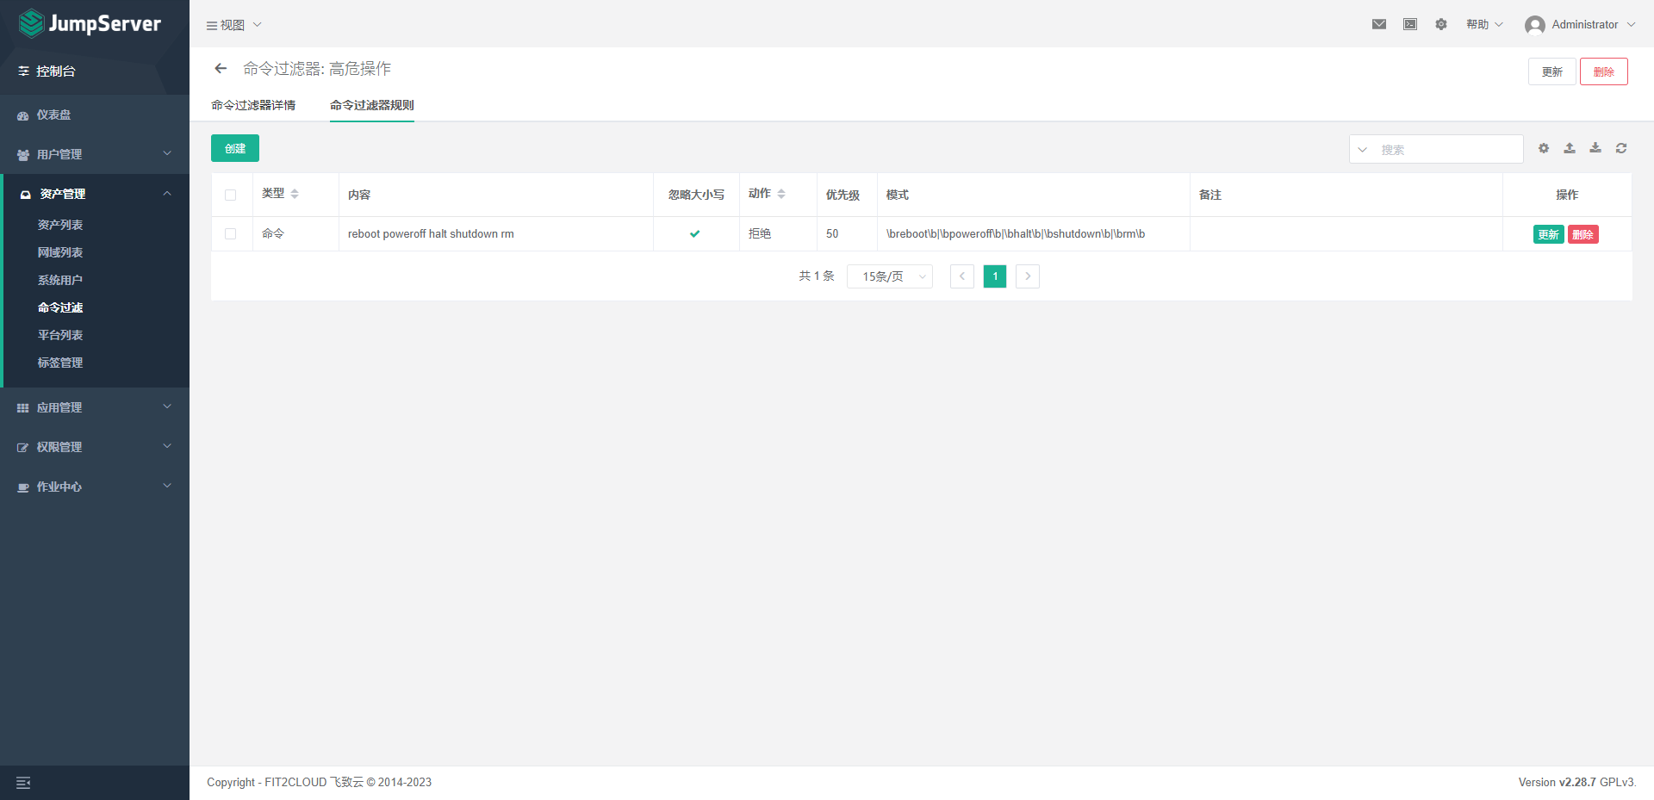Open table column settings gear
This screenshot has width=1654, height=800.
[x=1544, y=148]
